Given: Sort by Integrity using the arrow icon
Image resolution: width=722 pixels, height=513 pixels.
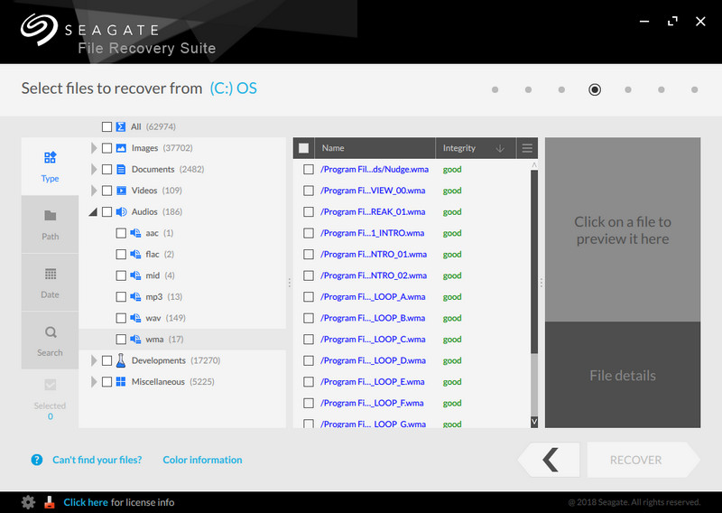Looking at the screenshot, I should click(x=500, y=148).
